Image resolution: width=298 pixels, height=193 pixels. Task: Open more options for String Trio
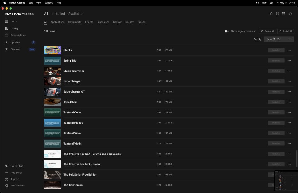[289, 61]
